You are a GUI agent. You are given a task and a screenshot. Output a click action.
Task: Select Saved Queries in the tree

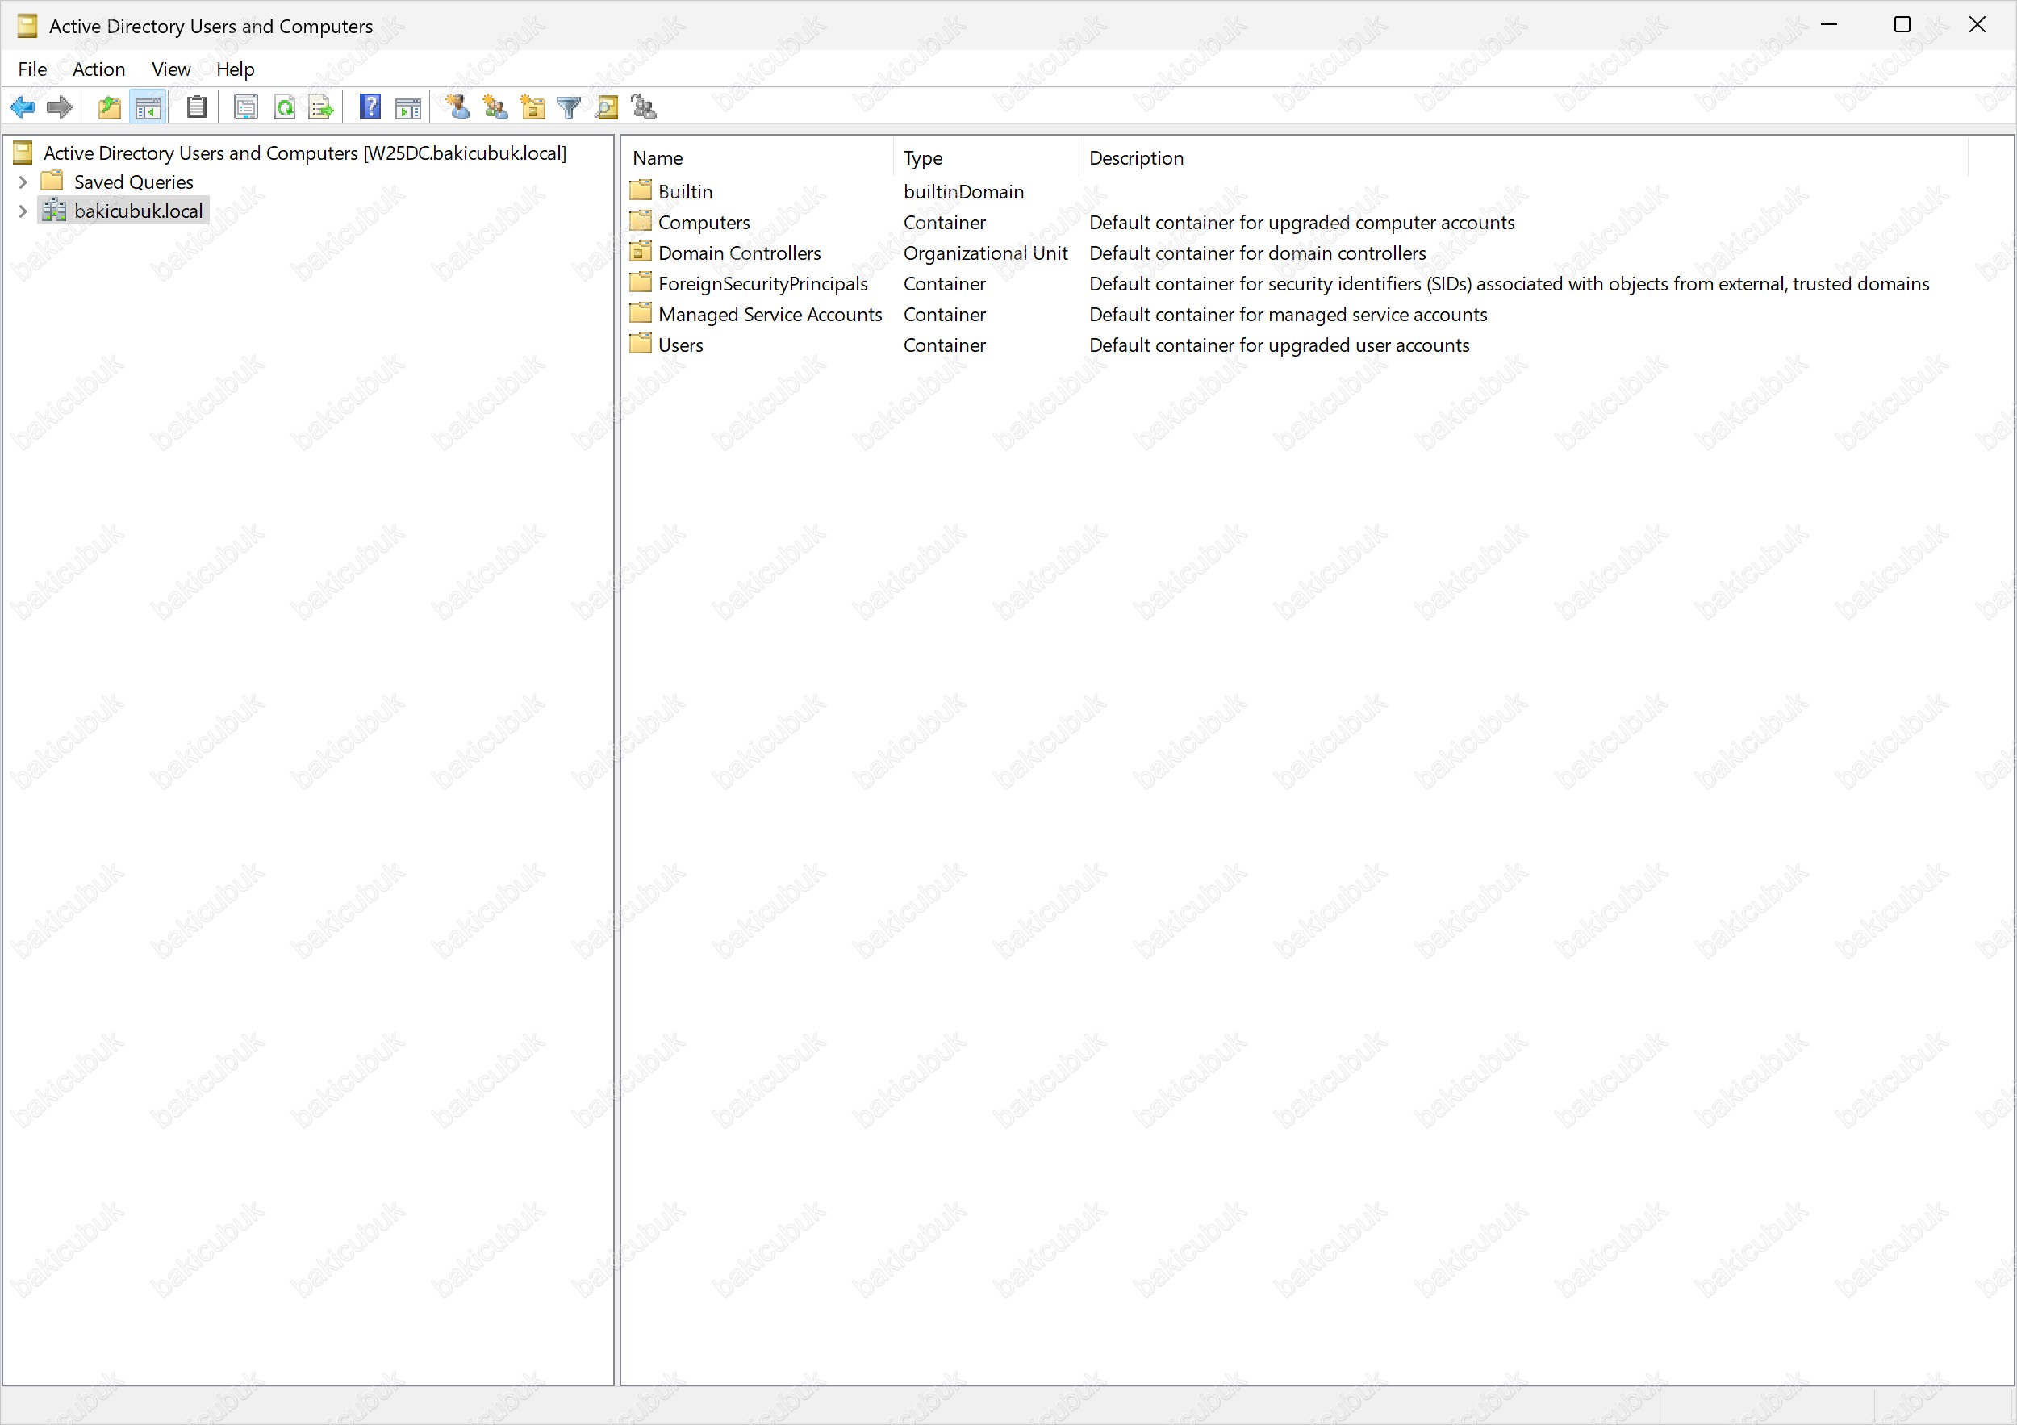(134, 182)
